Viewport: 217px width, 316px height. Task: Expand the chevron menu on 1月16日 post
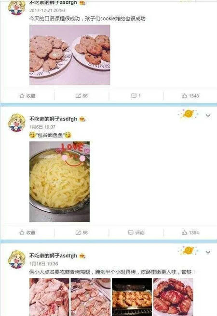208,252
